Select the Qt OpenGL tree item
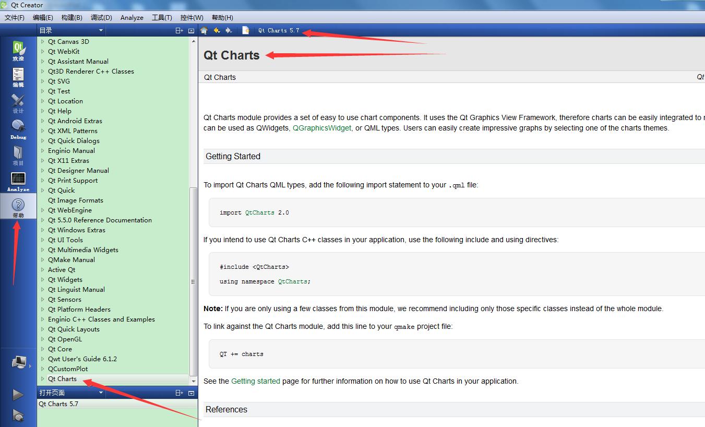This screenshot has height=427, width=705. [x=65, y=339]
